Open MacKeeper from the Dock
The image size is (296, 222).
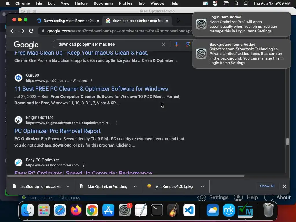coord(229,210)
